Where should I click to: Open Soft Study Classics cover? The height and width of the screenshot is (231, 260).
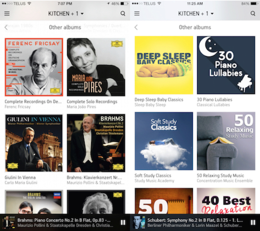164,141
